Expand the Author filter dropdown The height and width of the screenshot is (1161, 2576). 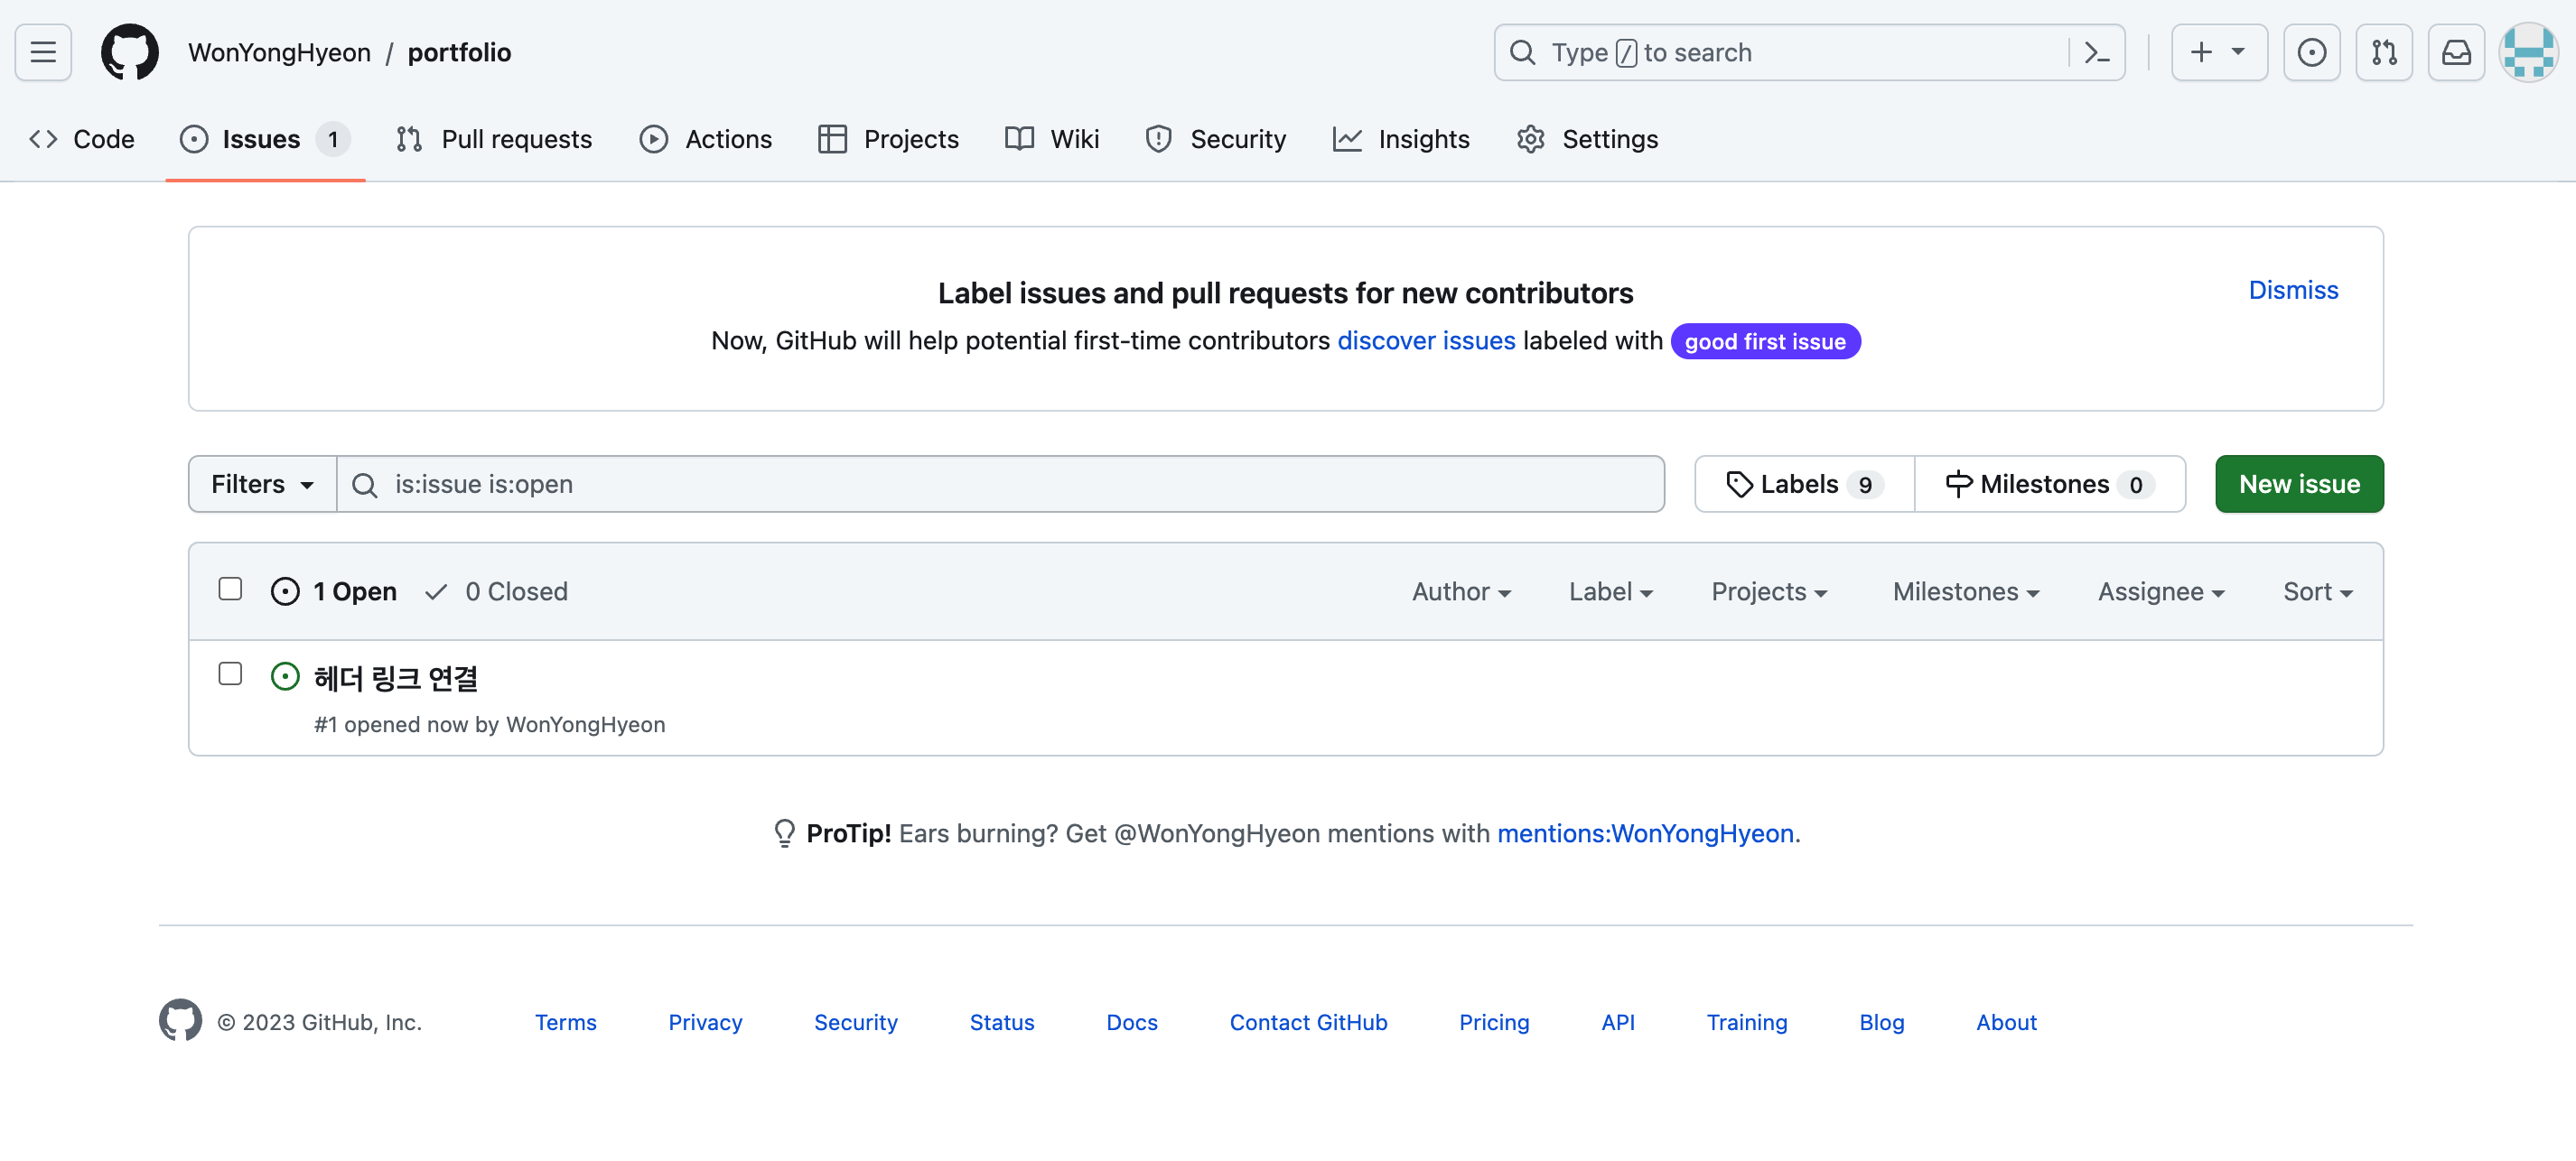tap(1461, 591)
